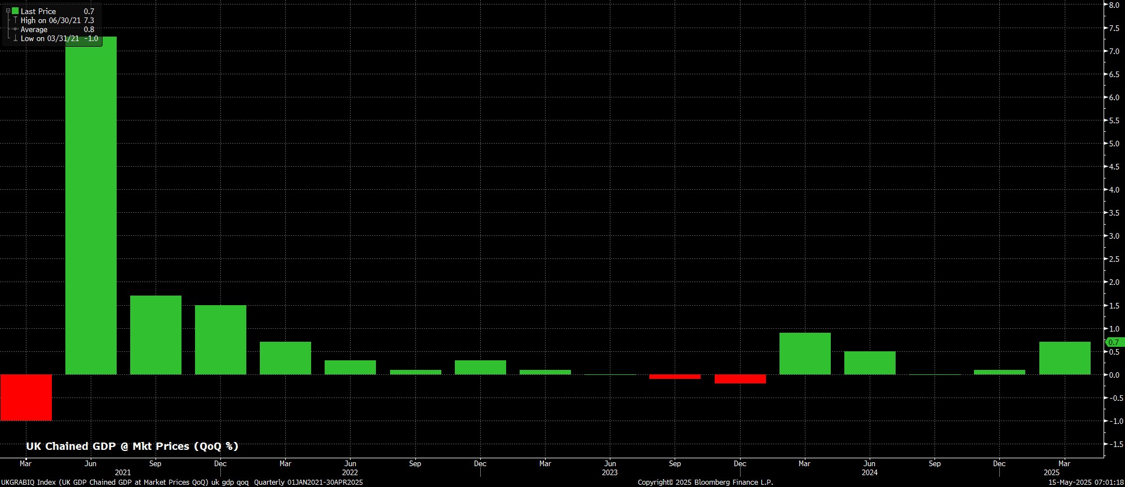Select the small red Sep 2023 bar
Viewport: 1125px width, 487px height.
[675, 377]
